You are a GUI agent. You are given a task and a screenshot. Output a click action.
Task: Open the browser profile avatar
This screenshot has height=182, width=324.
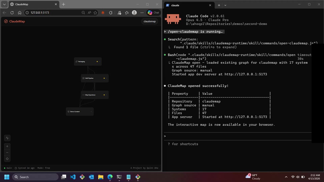tap(134, 13)
